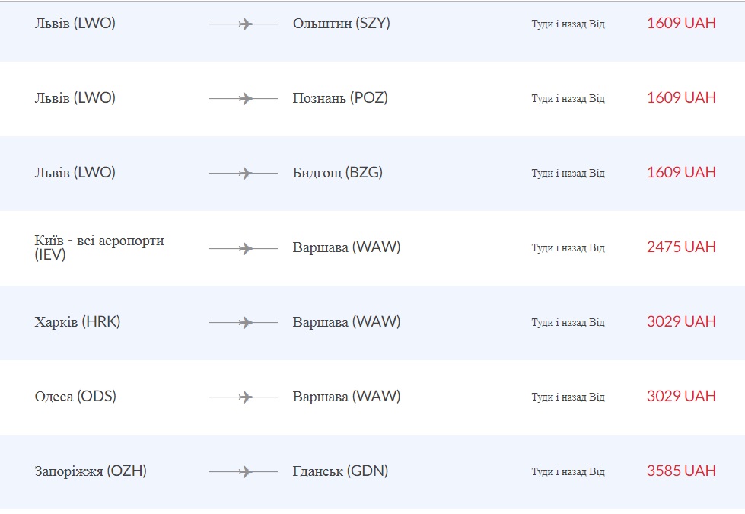The image size is (745, 514).
Task: Click Варшава (WAW) in the Одеса row
Action: point(346,397)
